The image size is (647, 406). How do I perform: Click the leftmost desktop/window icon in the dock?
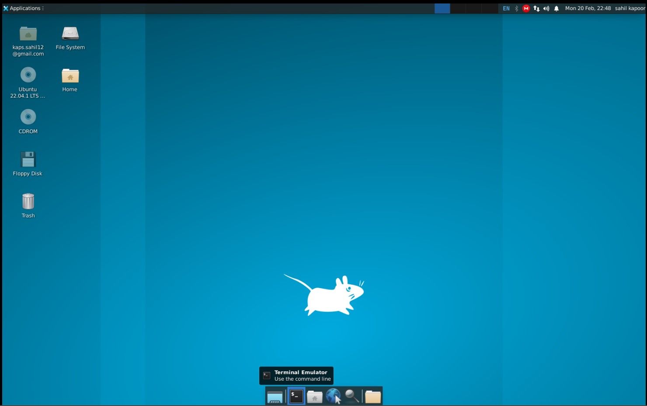tap(275, 396)
